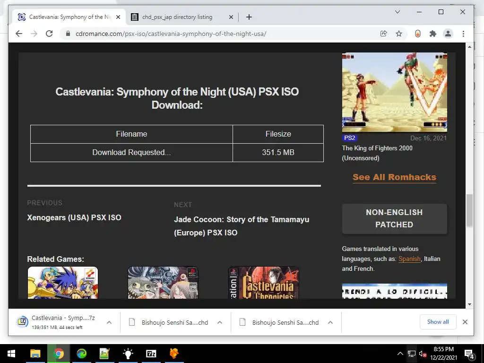Open the network status tray icon

[412, 354]
